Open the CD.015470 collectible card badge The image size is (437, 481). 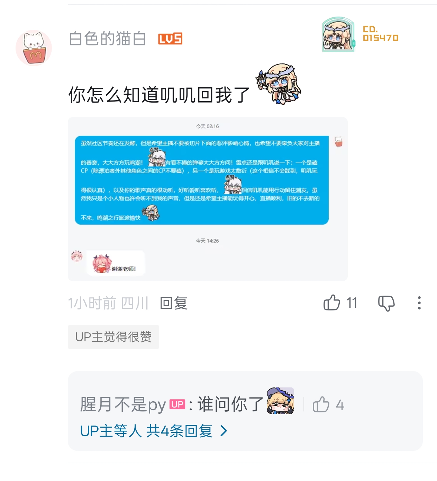360,34
